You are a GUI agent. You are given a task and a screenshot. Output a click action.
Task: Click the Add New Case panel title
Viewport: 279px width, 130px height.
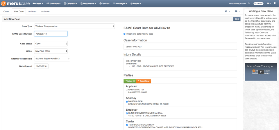(12, 19)
